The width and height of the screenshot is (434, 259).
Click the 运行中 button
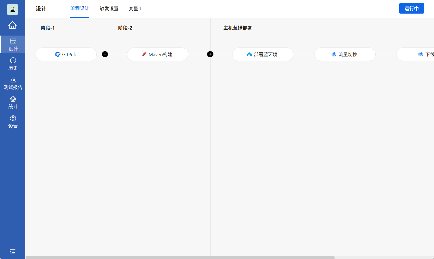click(411, 8)
